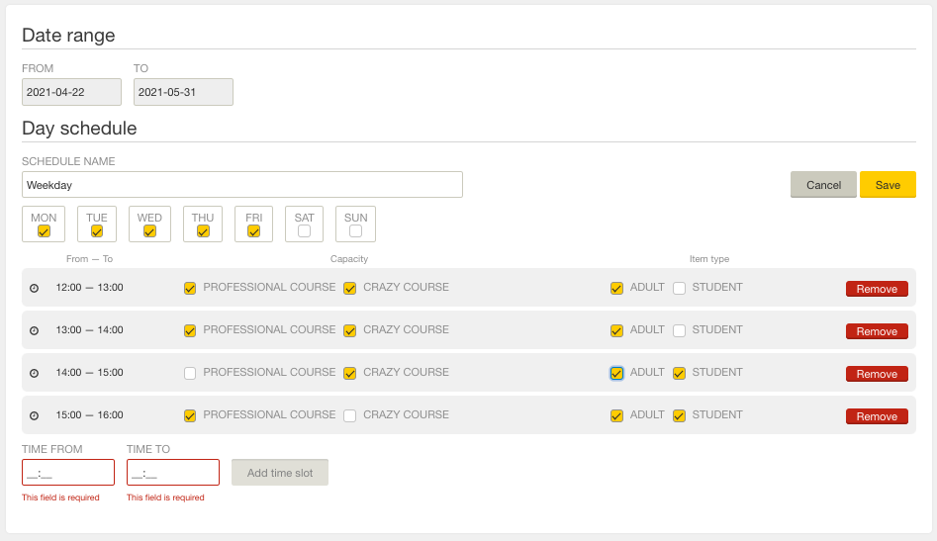The width and height of the screenshot is (937, 541).
Task: Toggle Crazy Course for 13:00 — 14:00
Action: click(x=350, y=330)
